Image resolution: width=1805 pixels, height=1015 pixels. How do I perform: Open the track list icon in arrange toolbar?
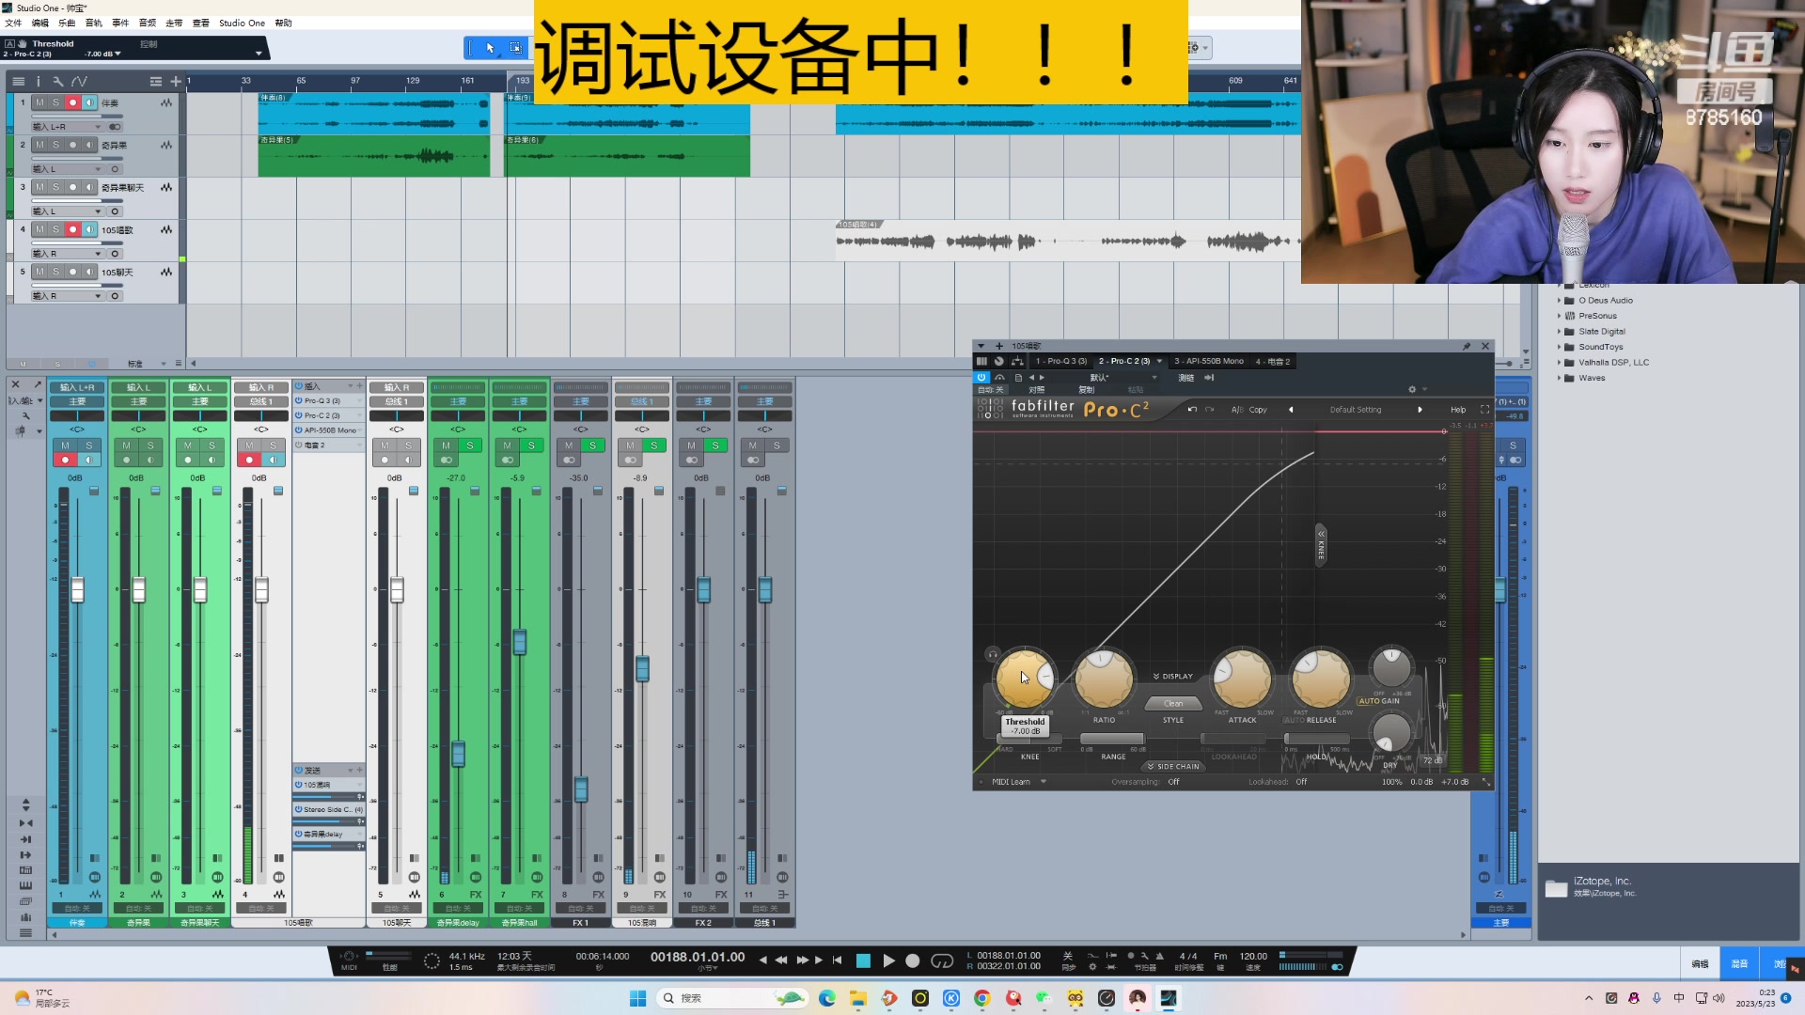point(19,82)
